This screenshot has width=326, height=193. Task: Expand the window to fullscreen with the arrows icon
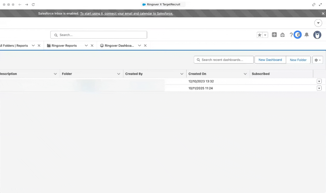(x=320, y=5)
